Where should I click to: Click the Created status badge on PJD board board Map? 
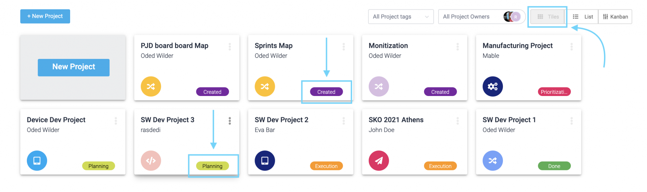[212, 92]
